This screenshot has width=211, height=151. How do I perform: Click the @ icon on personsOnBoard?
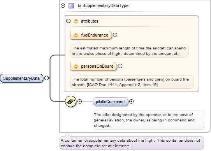point(76,66)
